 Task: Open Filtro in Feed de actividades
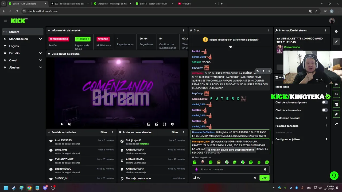103,132
